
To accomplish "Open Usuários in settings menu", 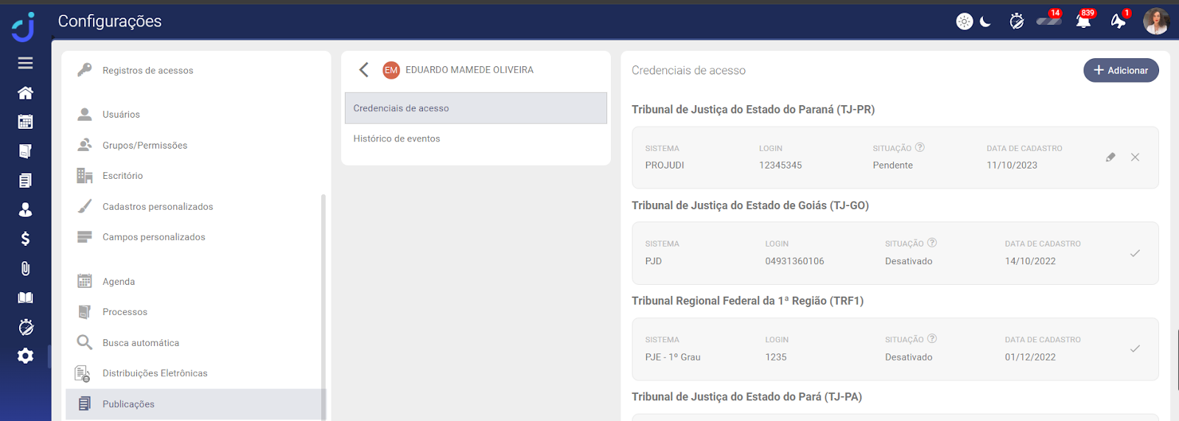I will pos(121,114).
